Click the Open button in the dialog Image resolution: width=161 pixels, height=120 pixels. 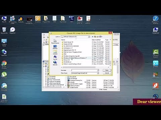(107, 70)
